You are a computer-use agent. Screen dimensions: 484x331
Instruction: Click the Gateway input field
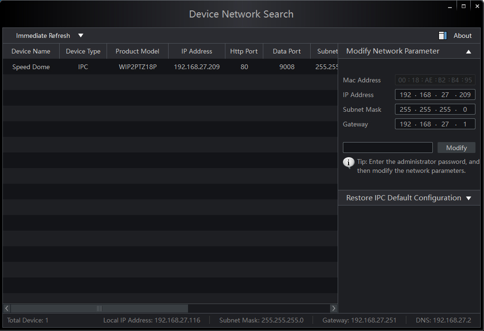pos(435,124)
